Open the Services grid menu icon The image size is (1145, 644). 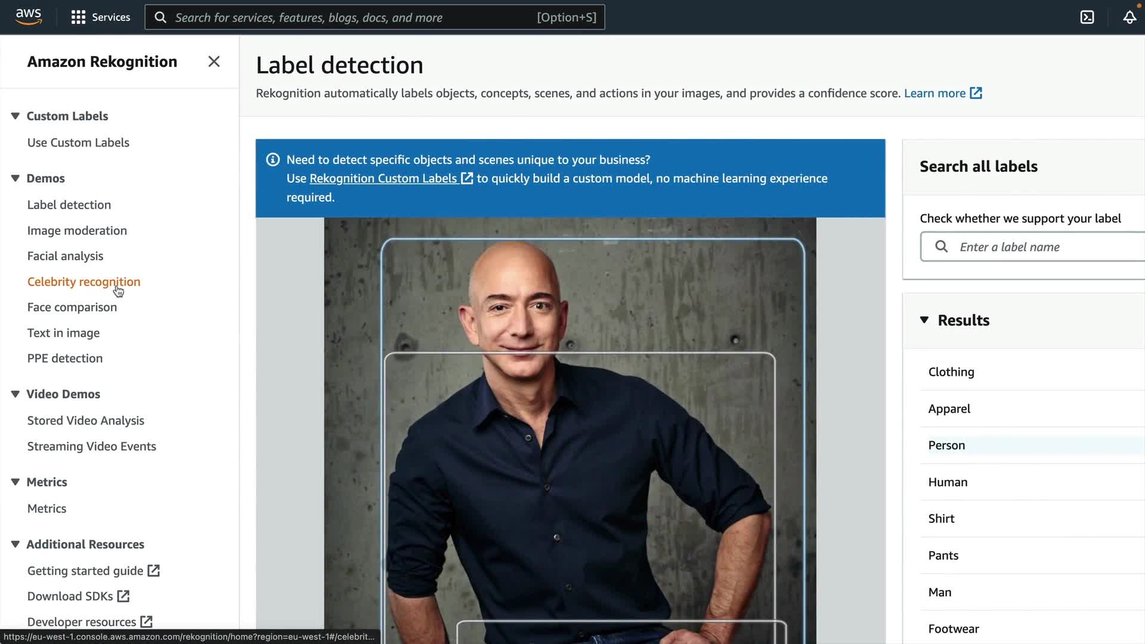click(x=78, y=17)
